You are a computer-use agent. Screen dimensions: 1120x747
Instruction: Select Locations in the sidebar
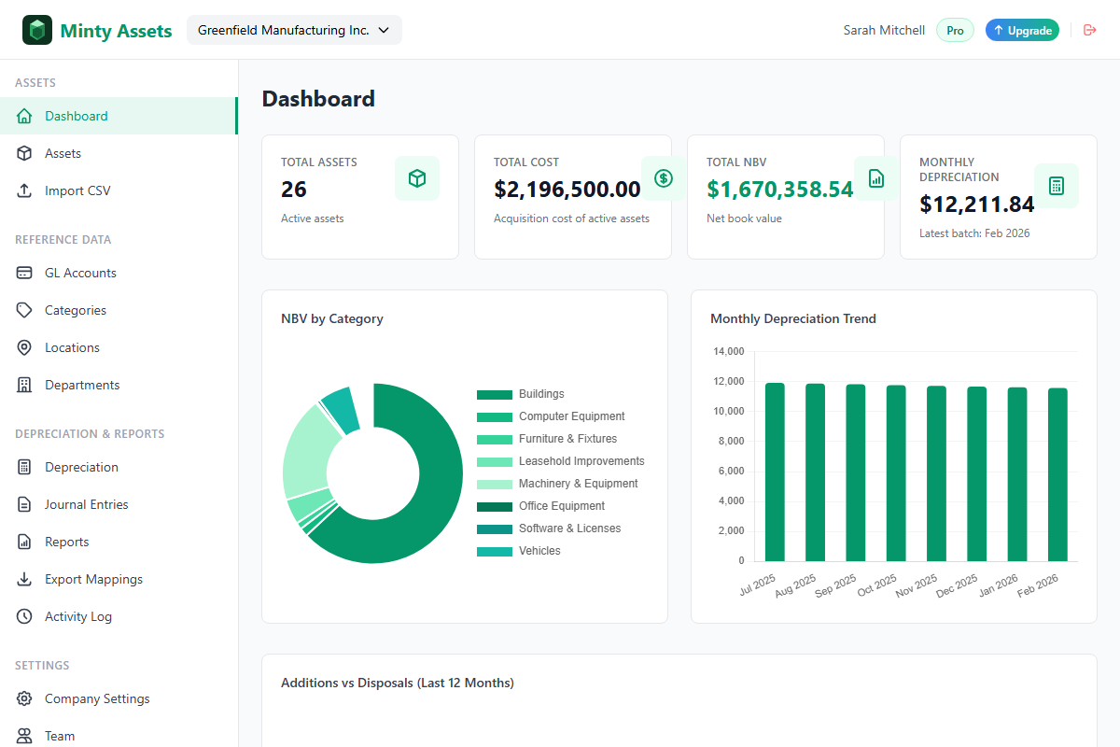click(119, 347)
